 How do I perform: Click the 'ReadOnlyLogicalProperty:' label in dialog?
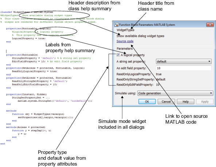[134, 74]
